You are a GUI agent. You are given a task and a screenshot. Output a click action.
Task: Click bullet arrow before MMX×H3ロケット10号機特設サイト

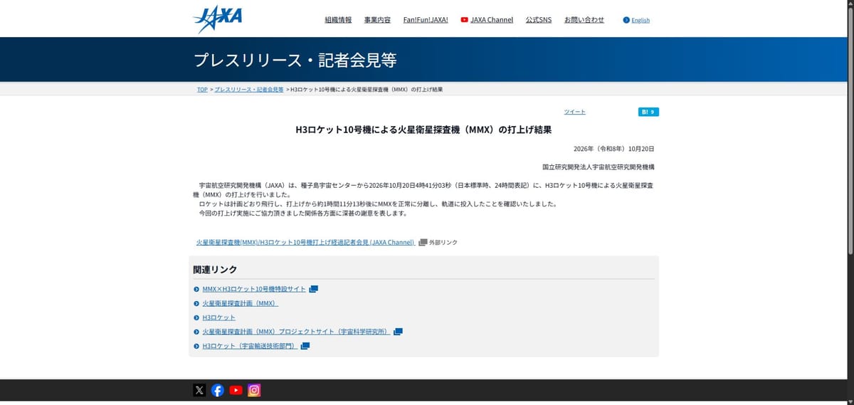tap(196, 289)
